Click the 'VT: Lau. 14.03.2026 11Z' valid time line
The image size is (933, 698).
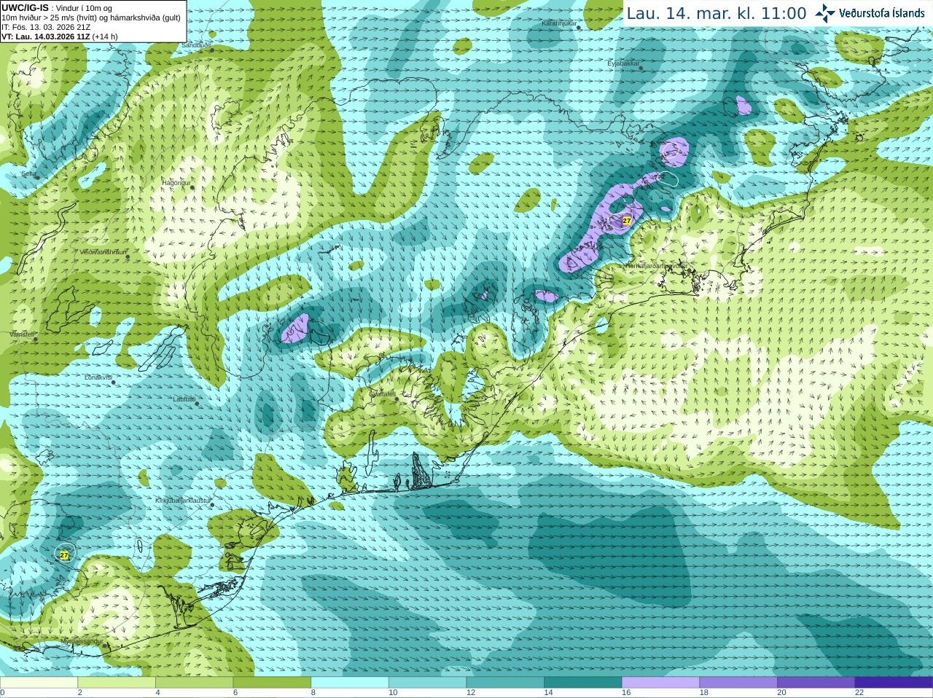pos(45,36)
